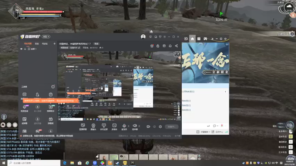The height and width of the screenshot is (166, 296).
Task: Open the share icon in the stream info bar
Action: tap(176, 46)
